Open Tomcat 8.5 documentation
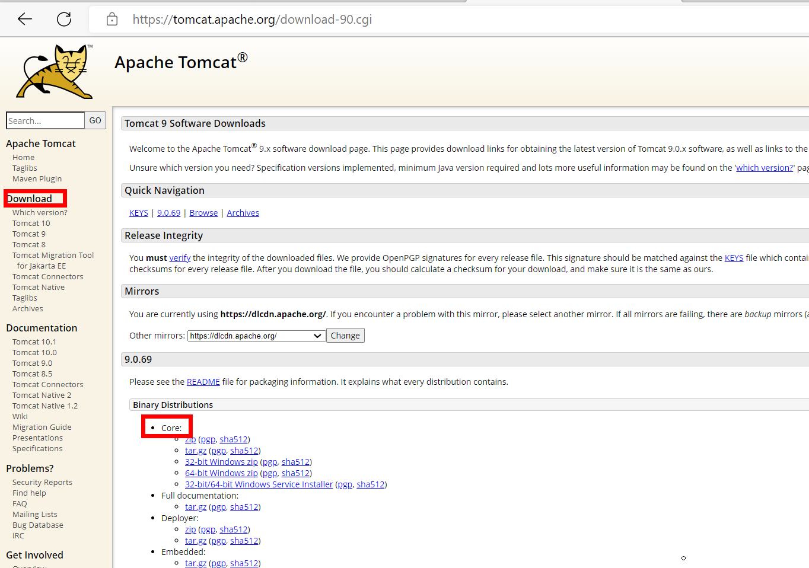Image resolution: width=809 pixels, height=568 pixels. tap(33, 374)
